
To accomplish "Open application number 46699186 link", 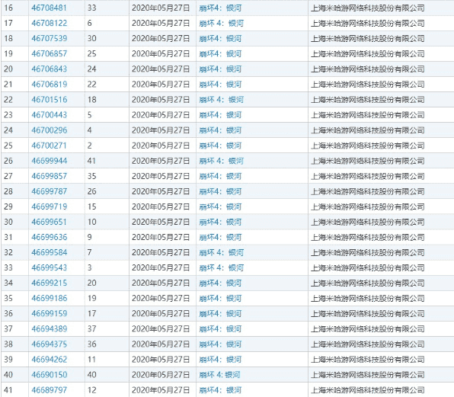I will point(50,299).
